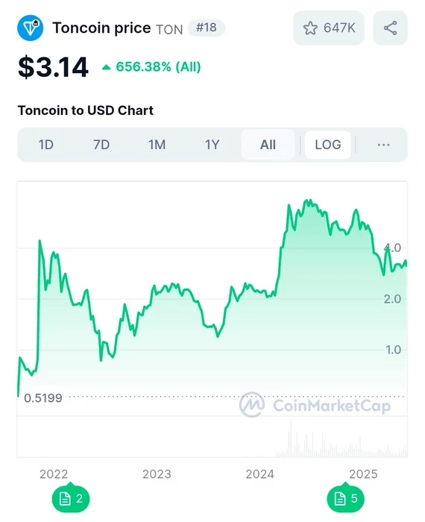Click the 656.38% (All) change text
The width and height of the screenshot is (425, 522).
pyautogui.click(x=158, y=67)
